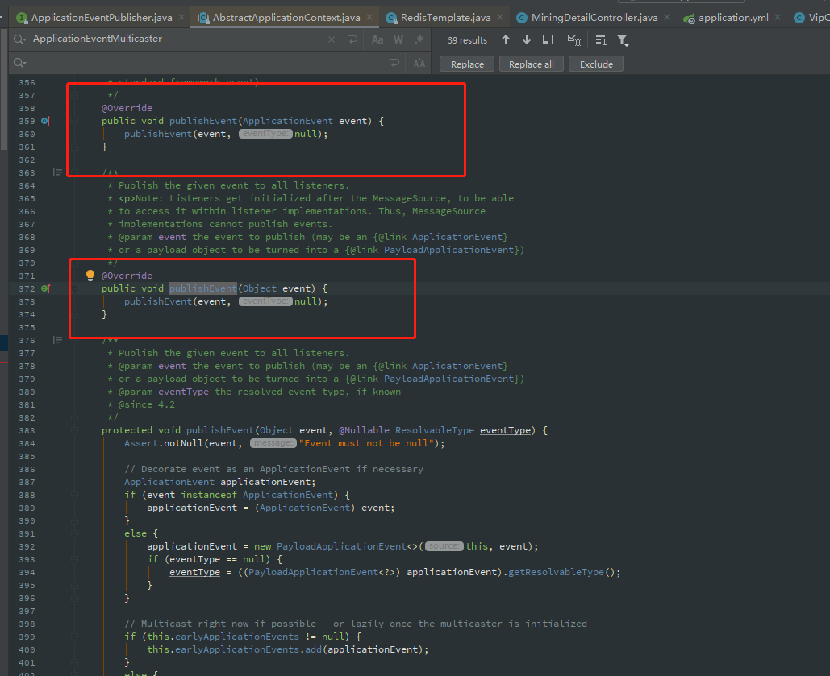Viewport: 830px width, 676px height.
Task: Click search field containing ApplicationEventMulticaster
Action: pos(177,39)
